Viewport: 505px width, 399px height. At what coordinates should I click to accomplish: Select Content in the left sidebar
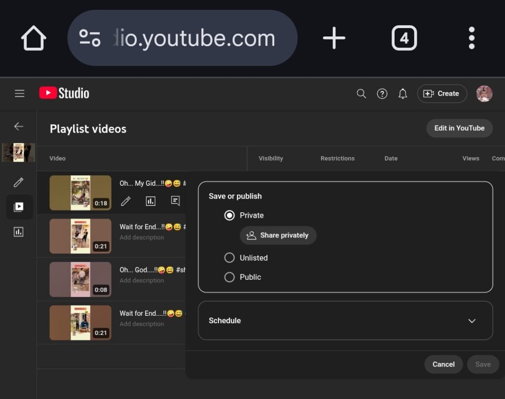pos(18,207)
